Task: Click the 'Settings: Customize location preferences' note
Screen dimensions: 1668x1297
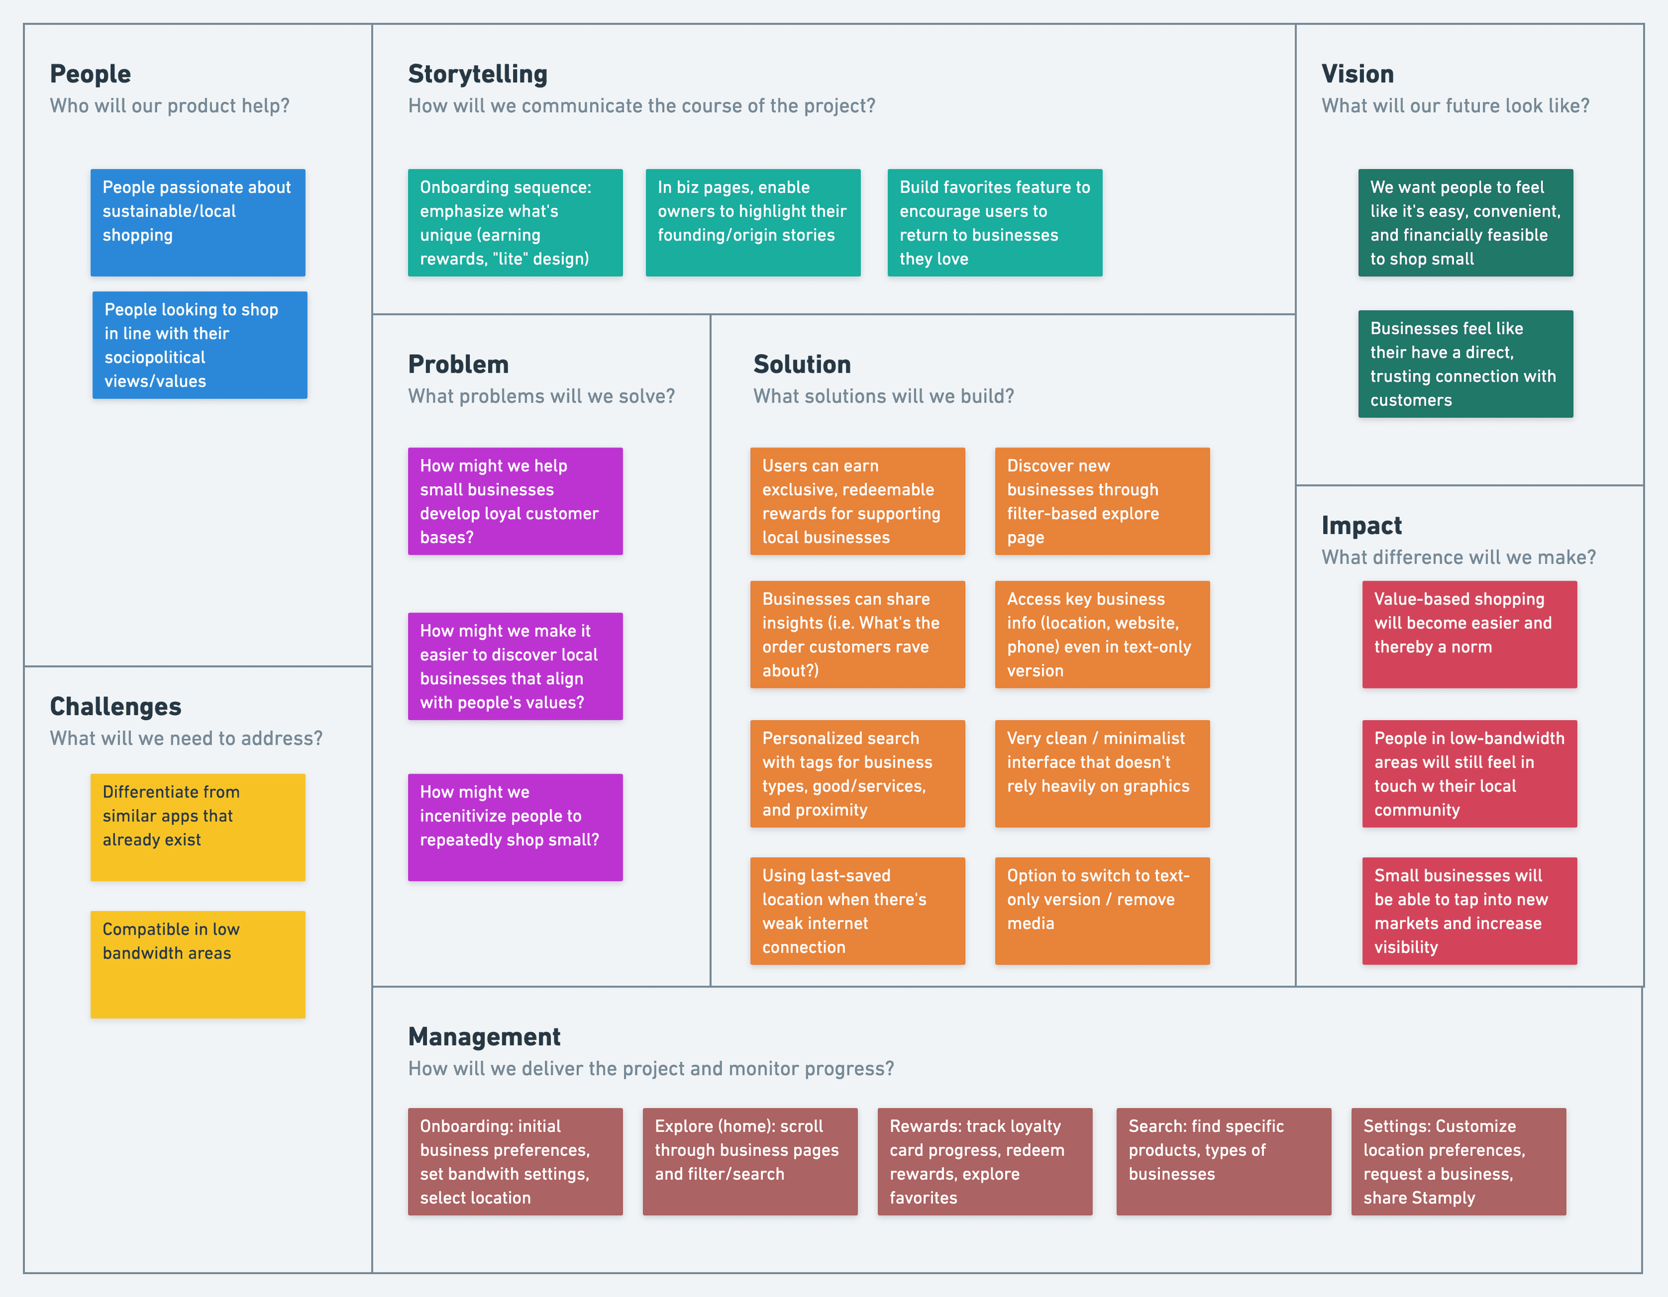Action: point(1459,1161)
